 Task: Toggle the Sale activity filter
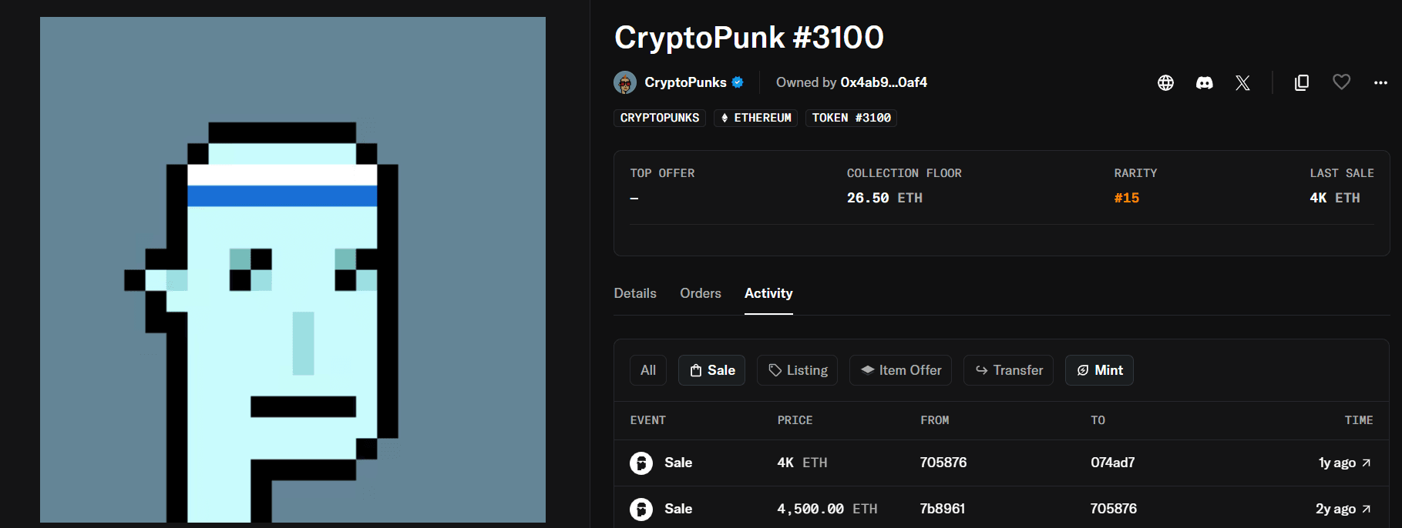[711, 370]
